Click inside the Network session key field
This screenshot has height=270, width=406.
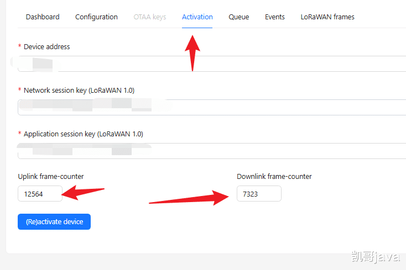[212, 107]
